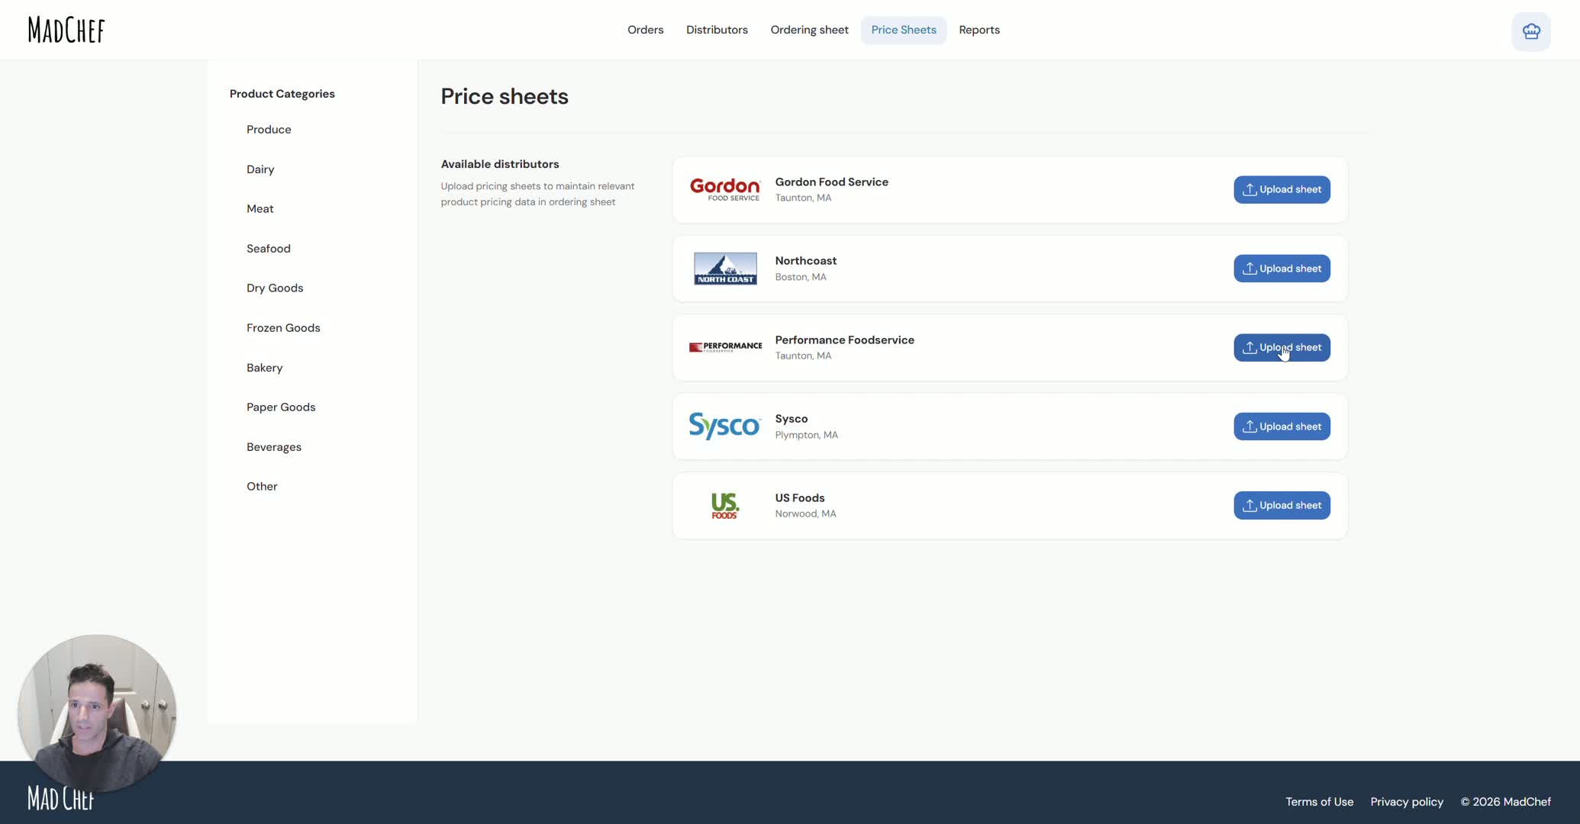Click the Boston, MA location text
The width and height of the screenshot is (1580, 824).
[x=800, y=277]
